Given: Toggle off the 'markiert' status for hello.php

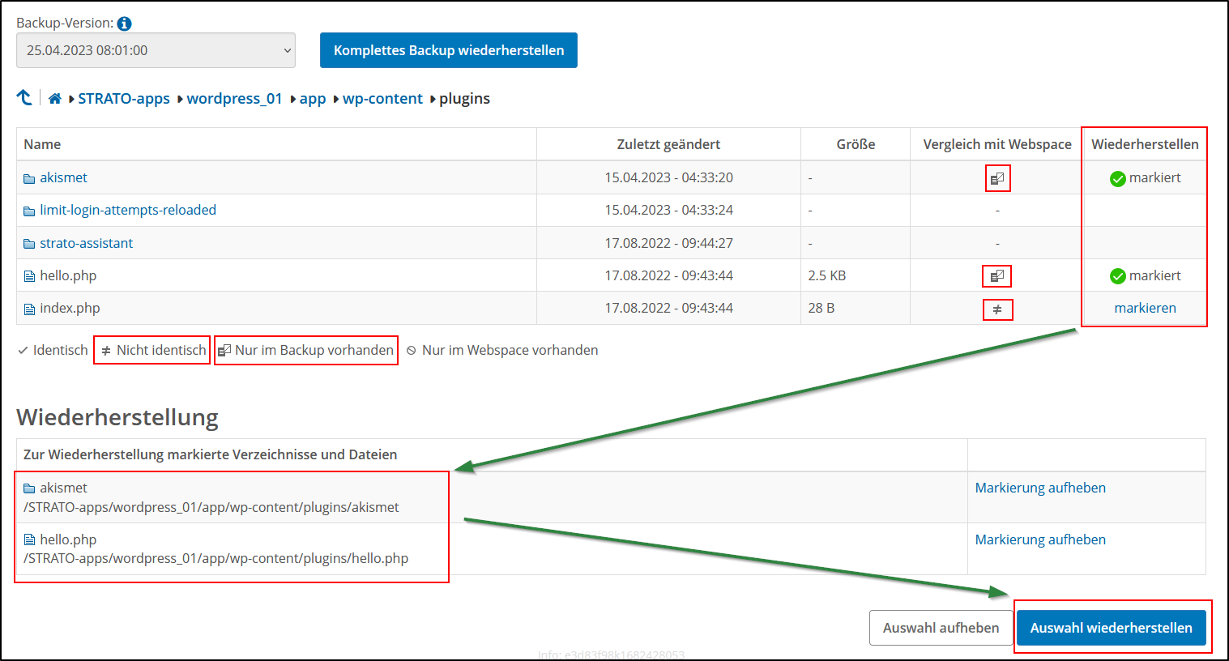Looking at the screenshot, I should [x=1117, y=275].
